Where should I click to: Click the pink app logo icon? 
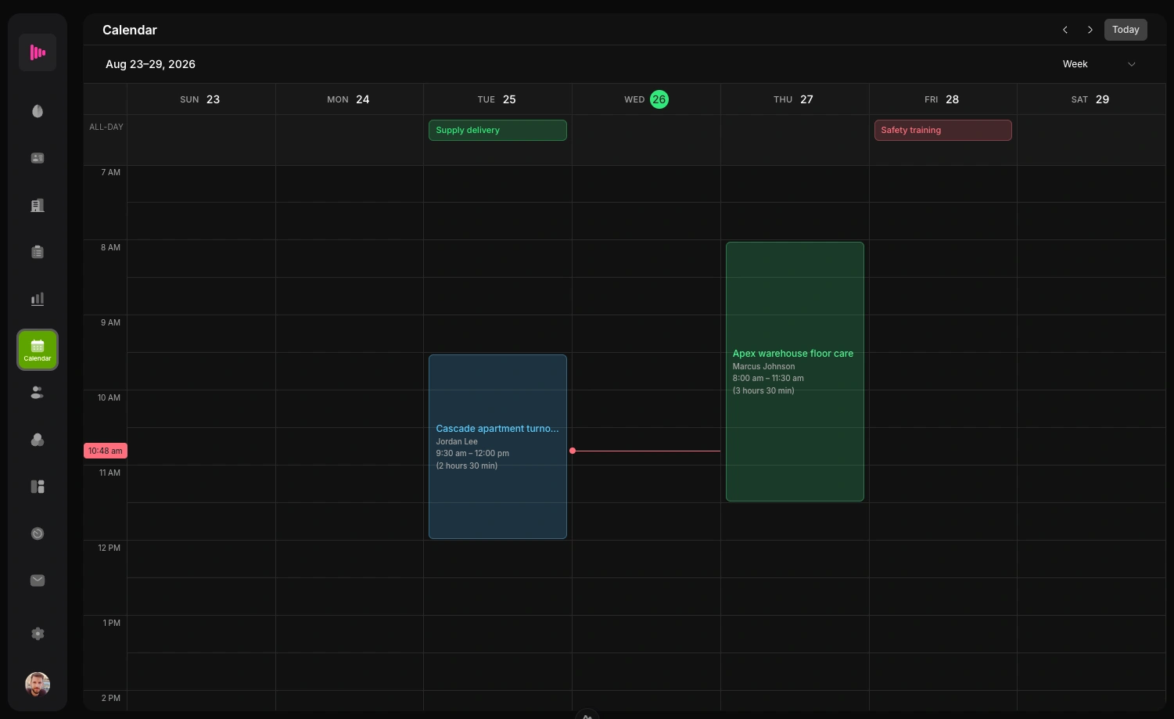pos(38,52)
